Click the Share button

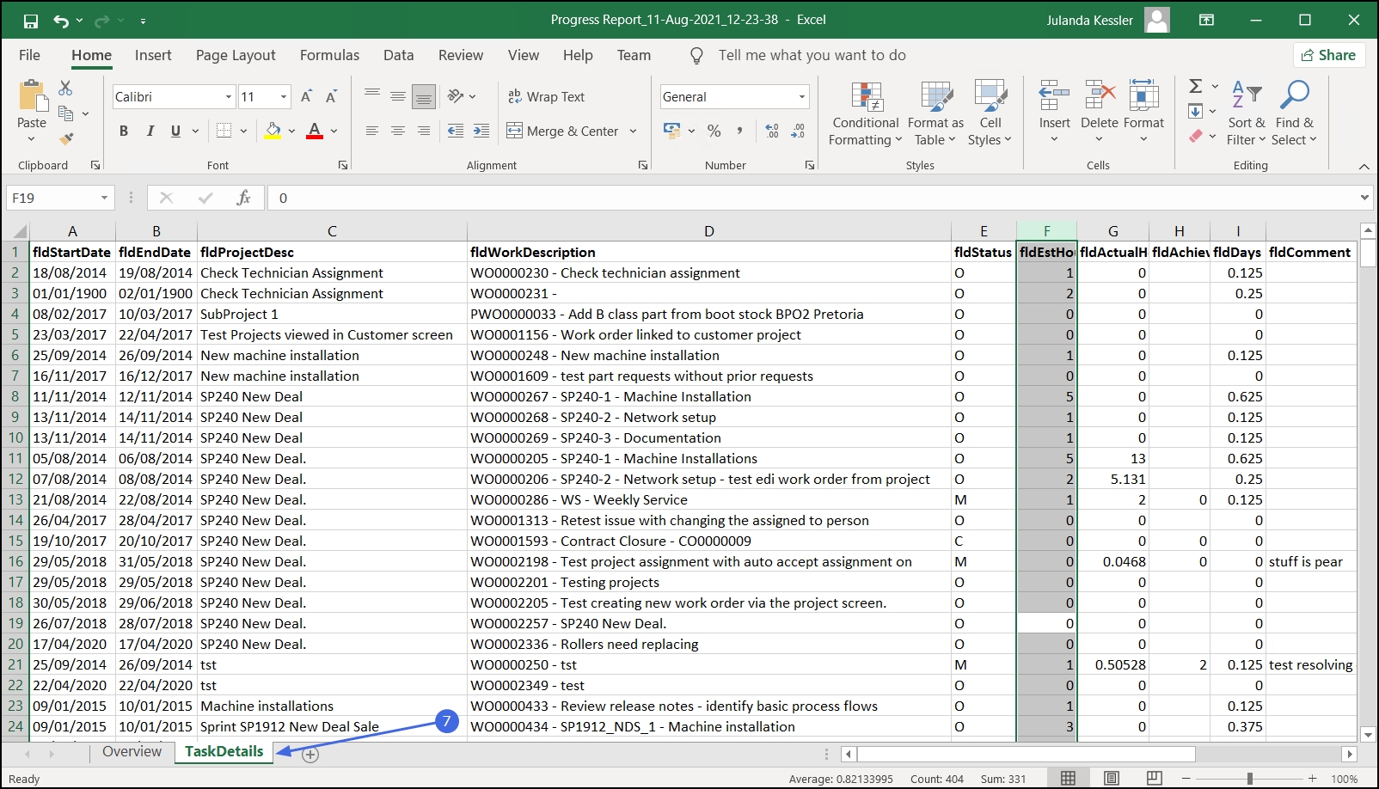click(x=1328, y=55)
